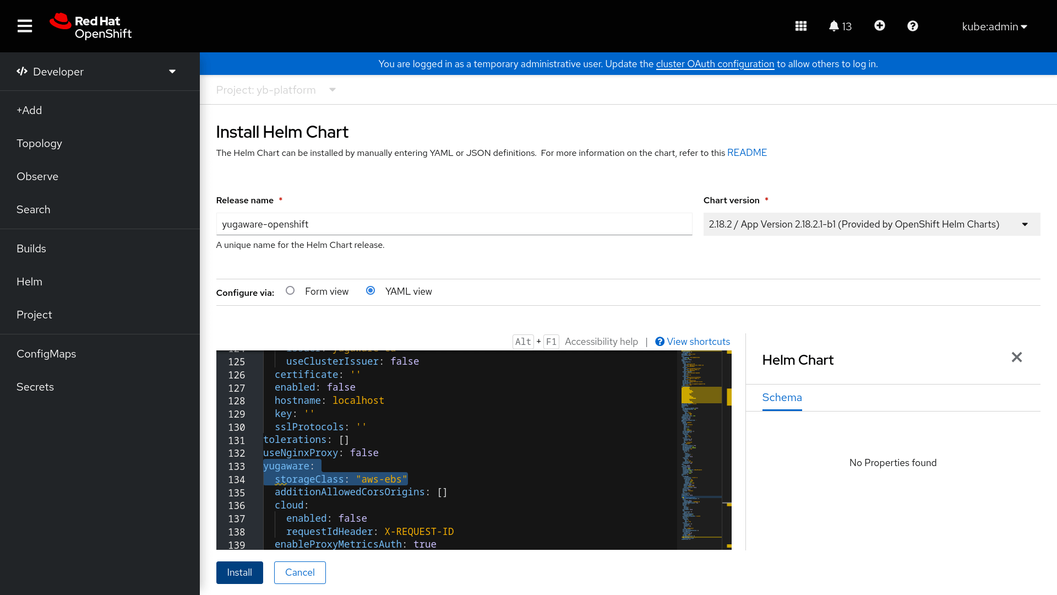
Task: Close the Helm Chart side panel
Action: pyautogui.click(x=1017, y=356)
